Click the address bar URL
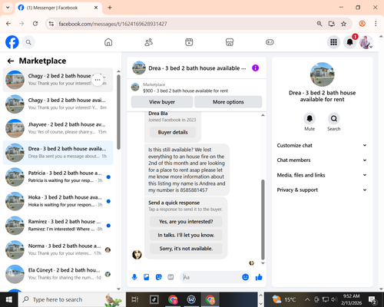The image size is (384, 307). click(113, 24)
